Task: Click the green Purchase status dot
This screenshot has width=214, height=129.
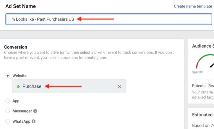Action: [x=18, y=87]
